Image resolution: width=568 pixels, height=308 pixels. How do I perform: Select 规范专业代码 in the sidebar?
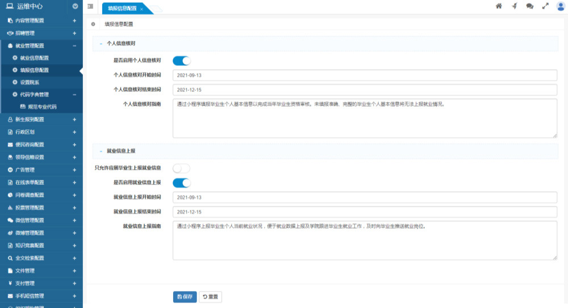coord(42,107)
